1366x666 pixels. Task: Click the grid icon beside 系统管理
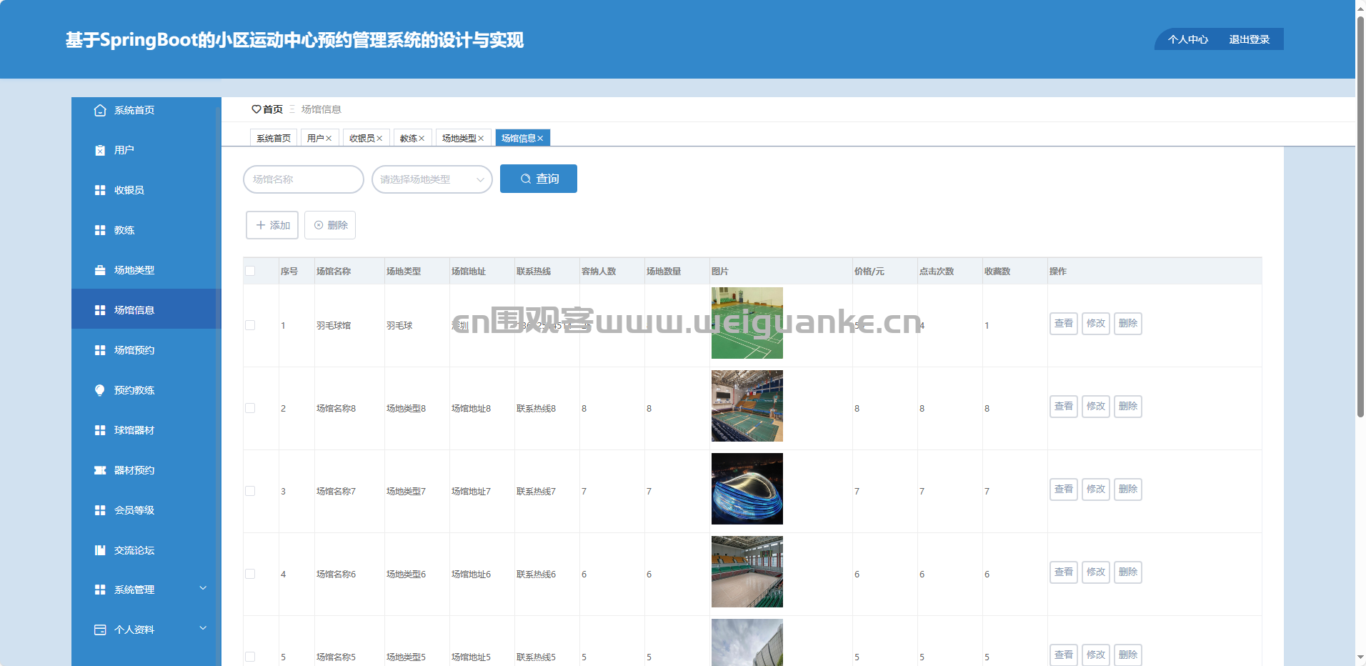tap(100, 590)
